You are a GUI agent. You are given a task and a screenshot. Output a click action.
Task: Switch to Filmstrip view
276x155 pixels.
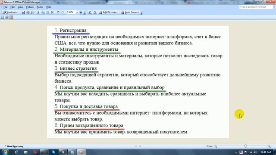[x=7, y=17]
